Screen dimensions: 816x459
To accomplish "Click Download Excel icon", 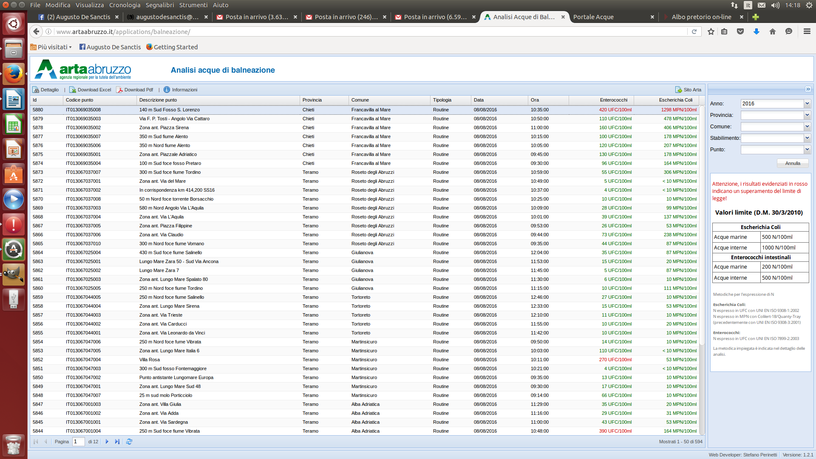I will point(73,90).
